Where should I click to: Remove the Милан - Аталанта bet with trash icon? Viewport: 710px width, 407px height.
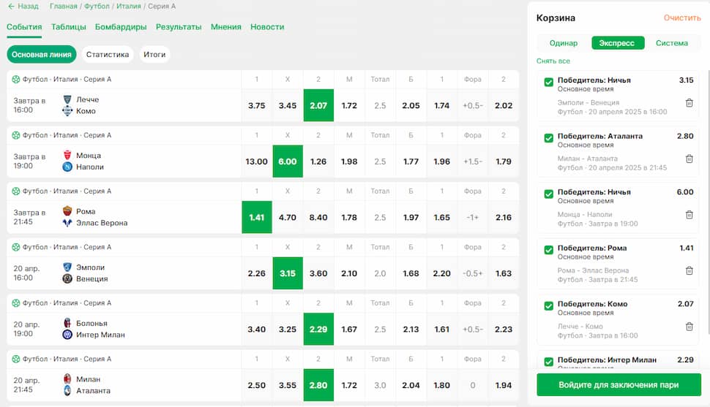(x=690, y=159)
